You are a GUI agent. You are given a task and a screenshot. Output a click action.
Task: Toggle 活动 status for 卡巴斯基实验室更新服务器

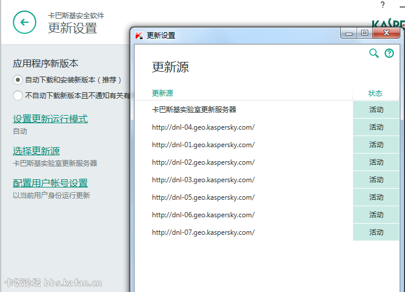pos(376,110)
